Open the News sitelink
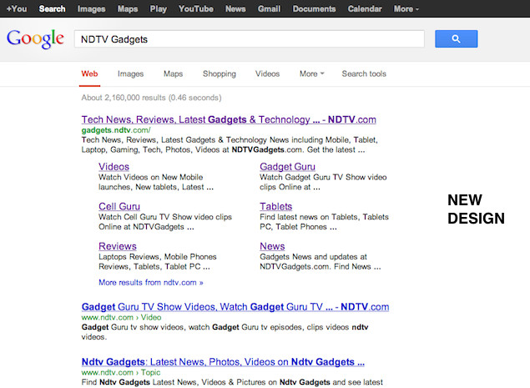The width and height of the screenshot is (530, 388). tap(272, 246)
